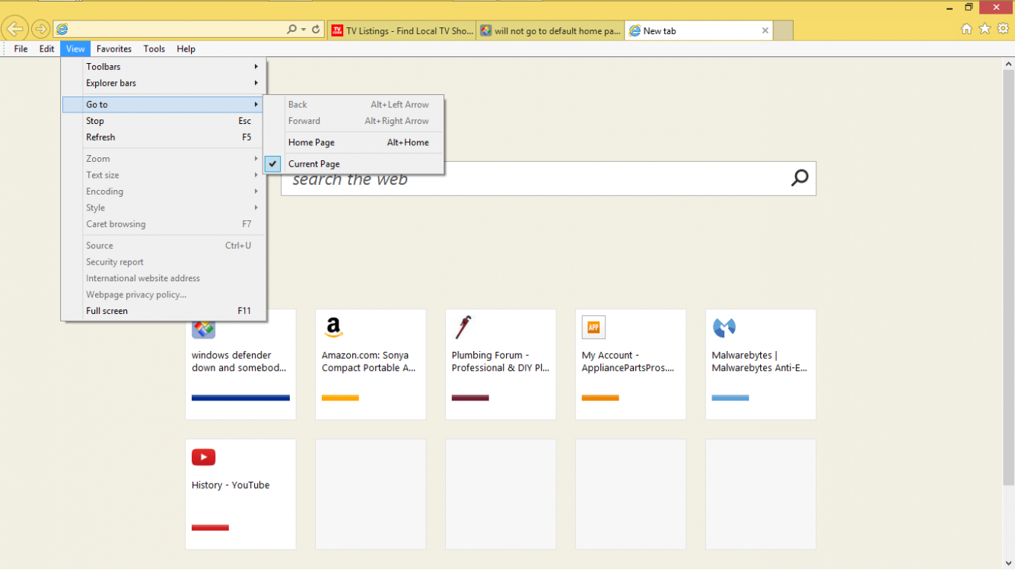Open the Edit menu
The height and width of the screenshot is (570, 1015).
coord(47,49)
